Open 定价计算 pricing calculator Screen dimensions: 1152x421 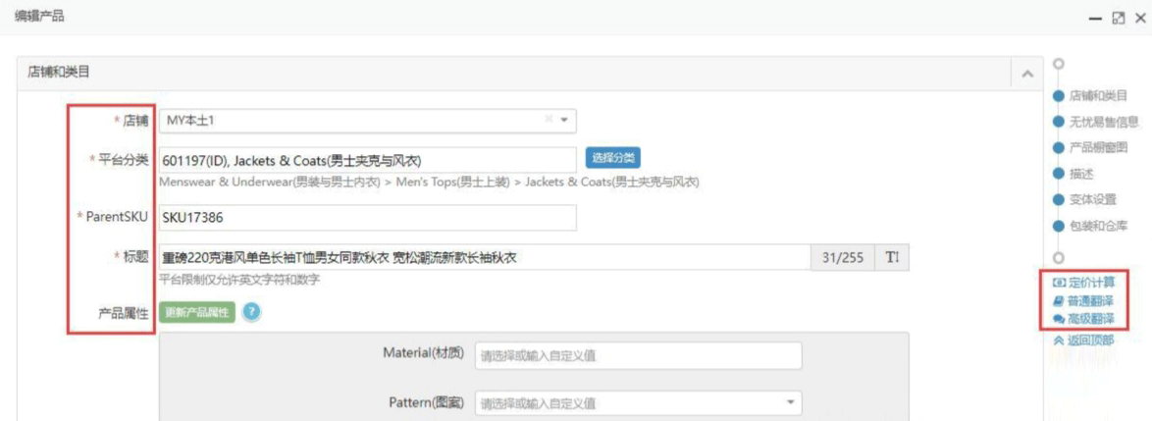(x=1087, y=284)
